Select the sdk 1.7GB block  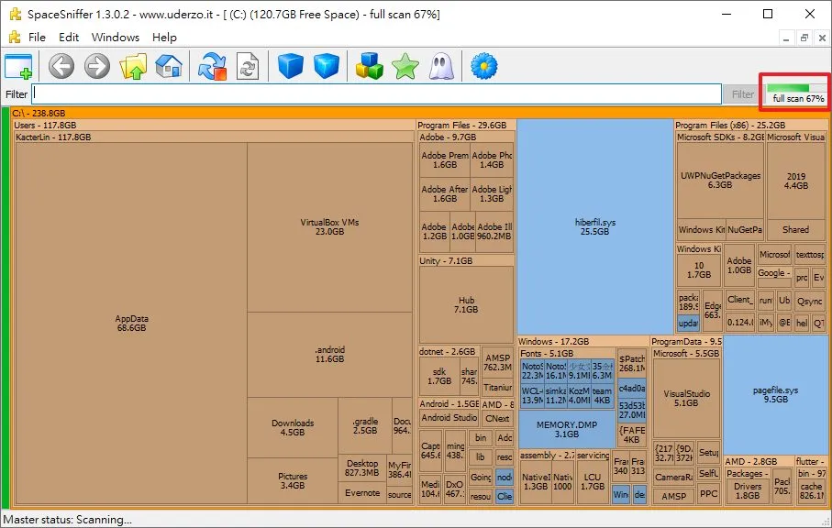click(439, 377)
